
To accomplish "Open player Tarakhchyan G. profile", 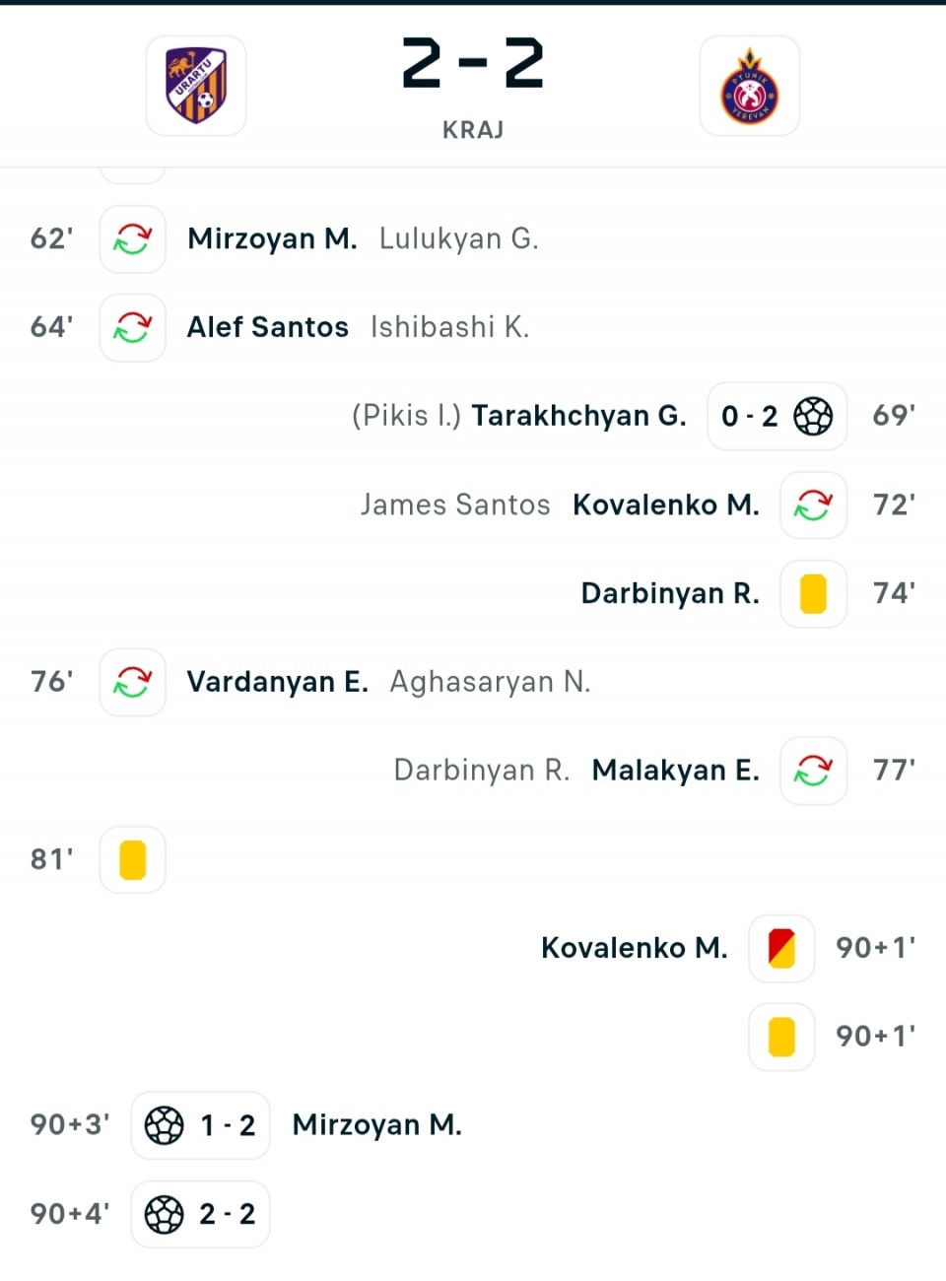I will pyautogui.click(x=578, y=416).
